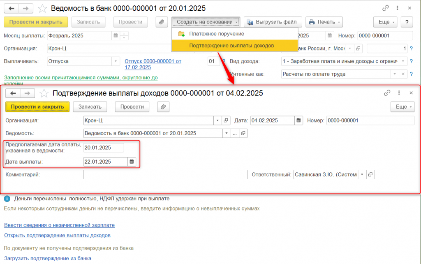The height and width of the screenshot is (264, 421).
Task: Copy link icon in Подтверждение выплаты доходов header
Action: coord(387,93)
